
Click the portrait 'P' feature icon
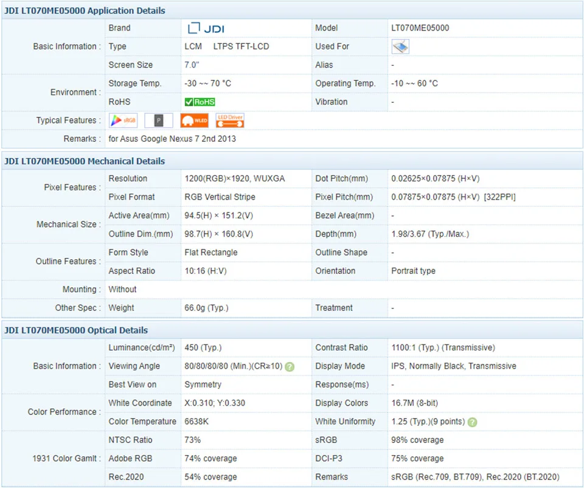pos(159,120)
